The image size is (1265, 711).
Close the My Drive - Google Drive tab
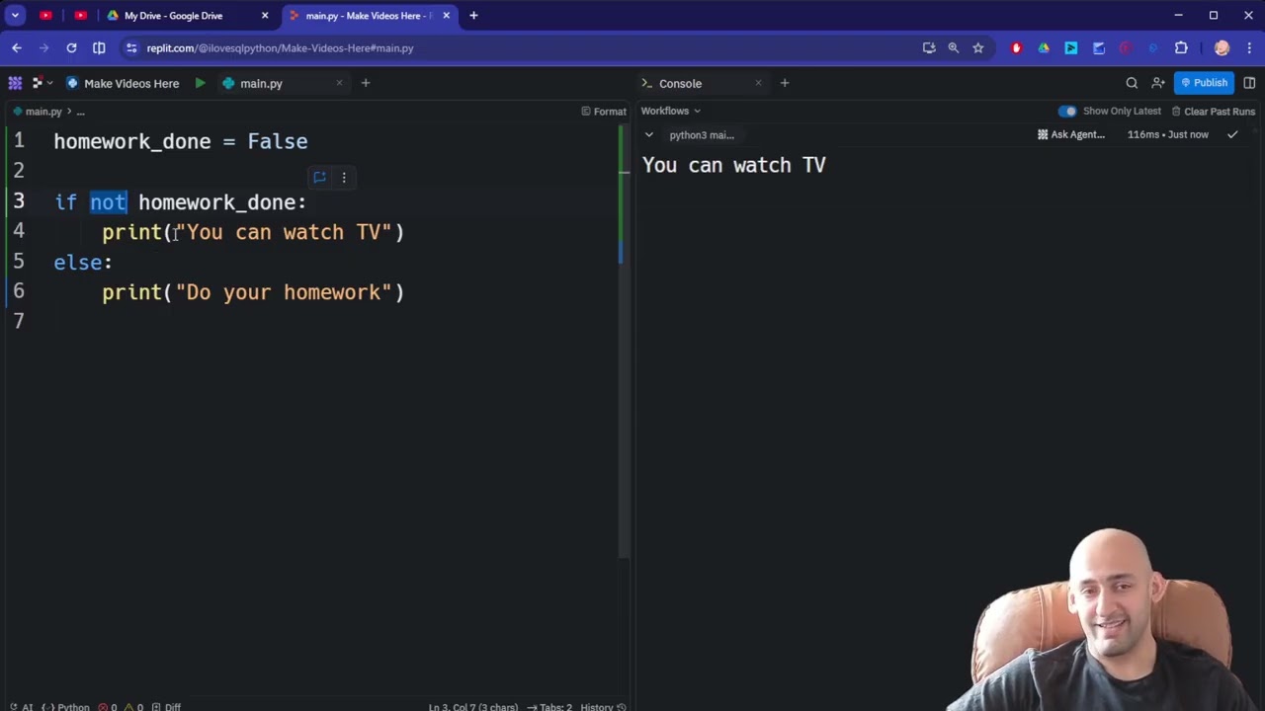[265, 16]
